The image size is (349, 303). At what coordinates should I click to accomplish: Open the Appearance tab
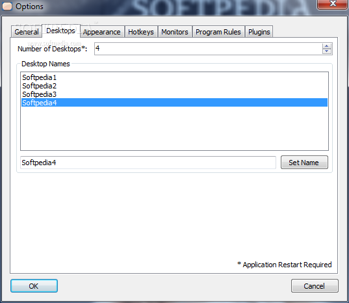tap(102, 32)
